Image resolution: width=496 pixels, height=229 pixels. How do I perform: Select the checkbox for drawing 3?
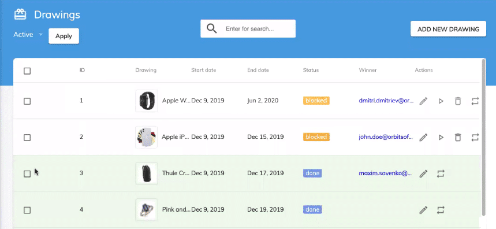point(27,174)
